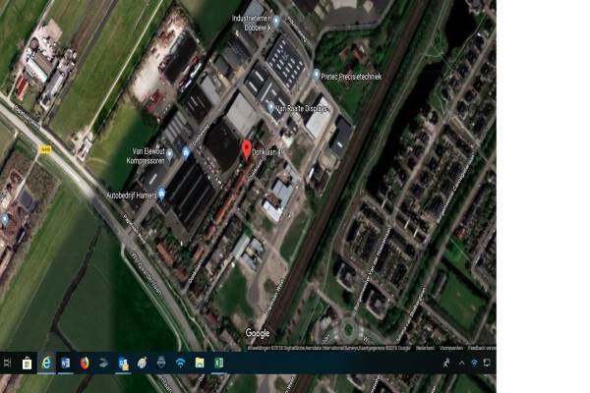The image size is (590, 393).
Task: Open Microsoft Store from the taskbar
Action: click(27, 364)
